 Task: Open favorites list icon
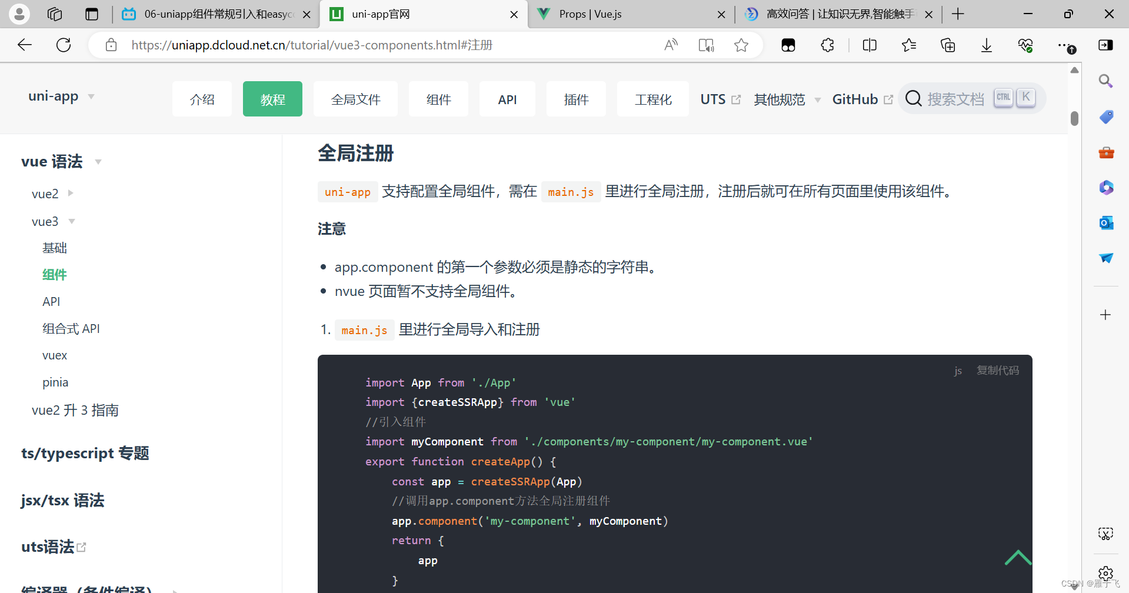pos(909,45)
